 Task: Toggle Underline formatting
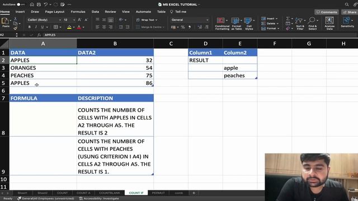click(x=43, y=27)
